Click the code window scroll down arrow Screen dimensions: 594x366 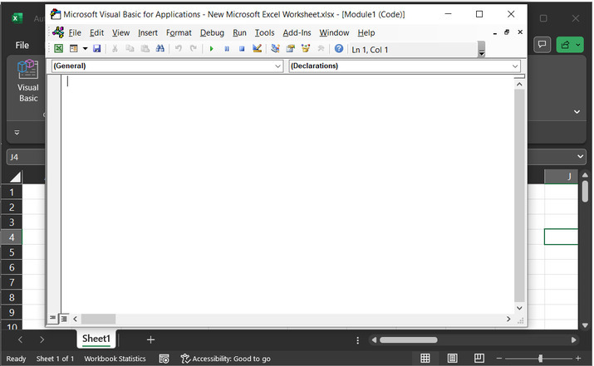(519, 308)
